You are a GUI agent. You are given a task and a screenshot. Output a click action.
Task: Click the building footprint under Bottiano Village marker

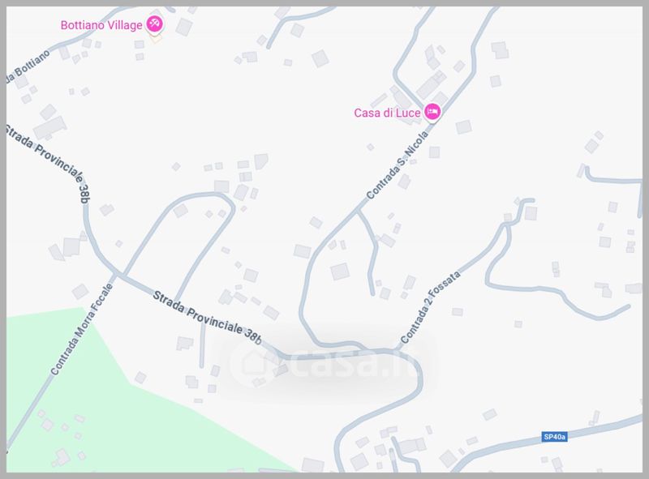click(155, 38)
